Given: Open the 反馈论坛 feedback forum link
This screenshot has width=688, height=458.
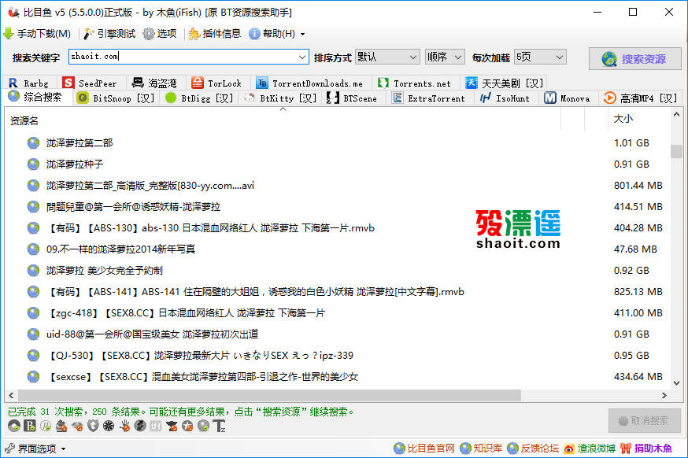Looking at the screenshot, I should click(533, 448).
